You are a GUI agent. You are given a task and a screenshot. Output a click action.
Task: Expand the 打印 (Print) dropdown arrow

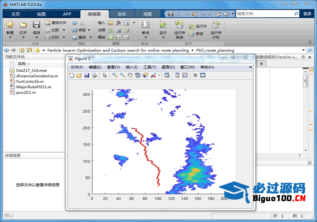[x=64, y=38]
